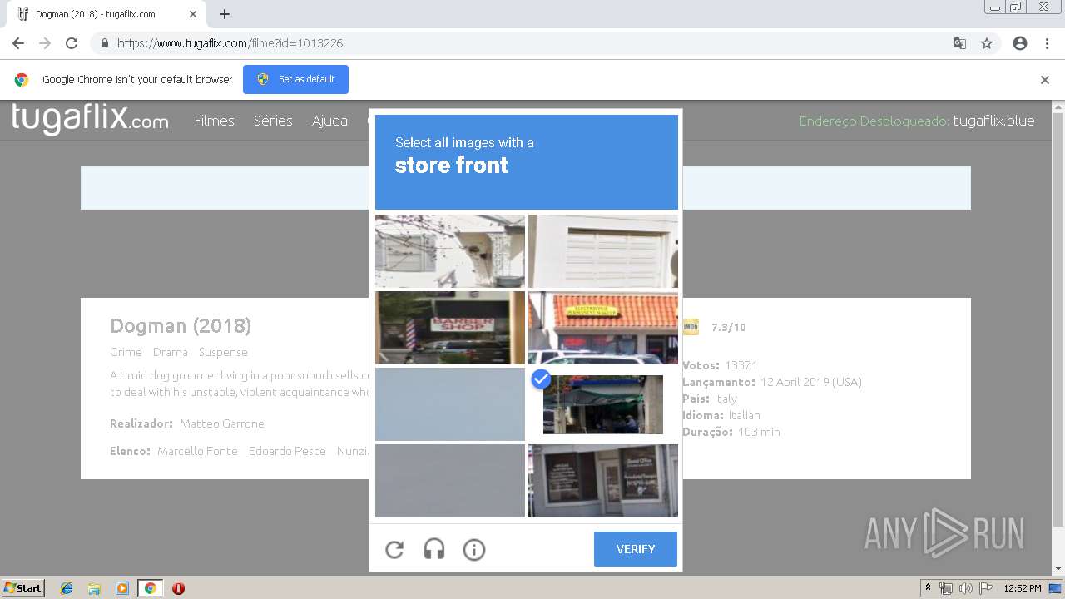The width and height of the screenshot is (1065, 599).
Task: Open Chrome three-dot menu
Action: [1047, 43]
